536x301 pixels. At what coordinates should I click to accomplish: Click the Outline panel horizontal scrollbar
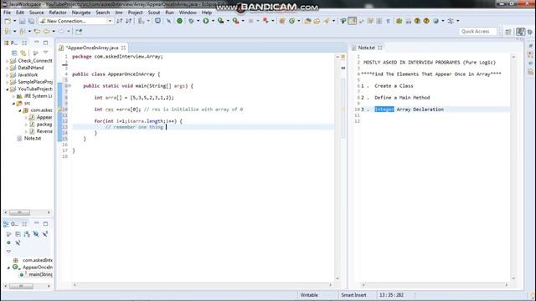point(28,286)
